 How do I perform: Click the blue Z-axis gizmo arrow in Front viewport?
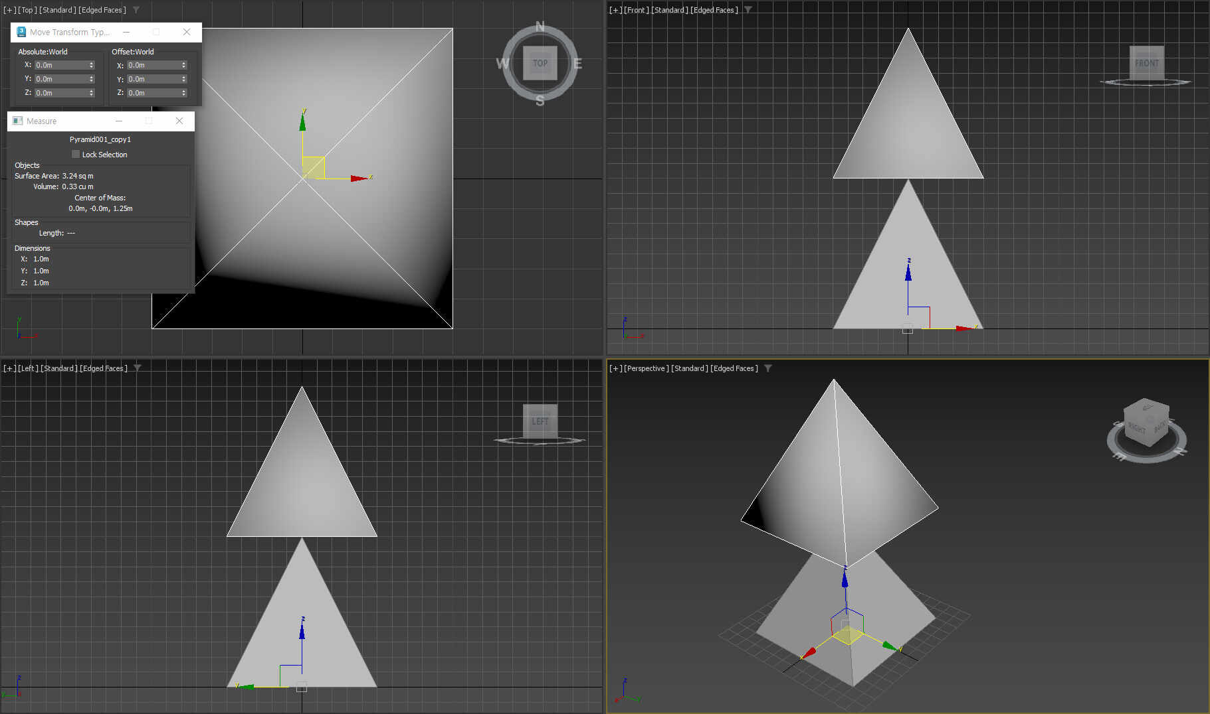[x=908, y=272]
